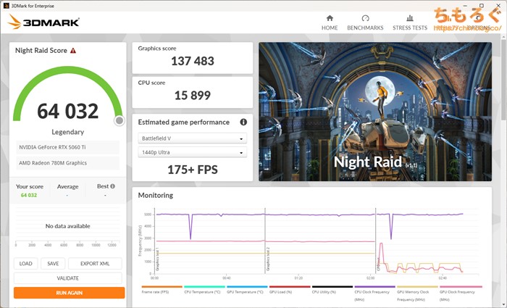Click the Stress Tests bar-chart icon
Image resolution: width=507 pixels, height=308 pixels.
pos(410,18)
